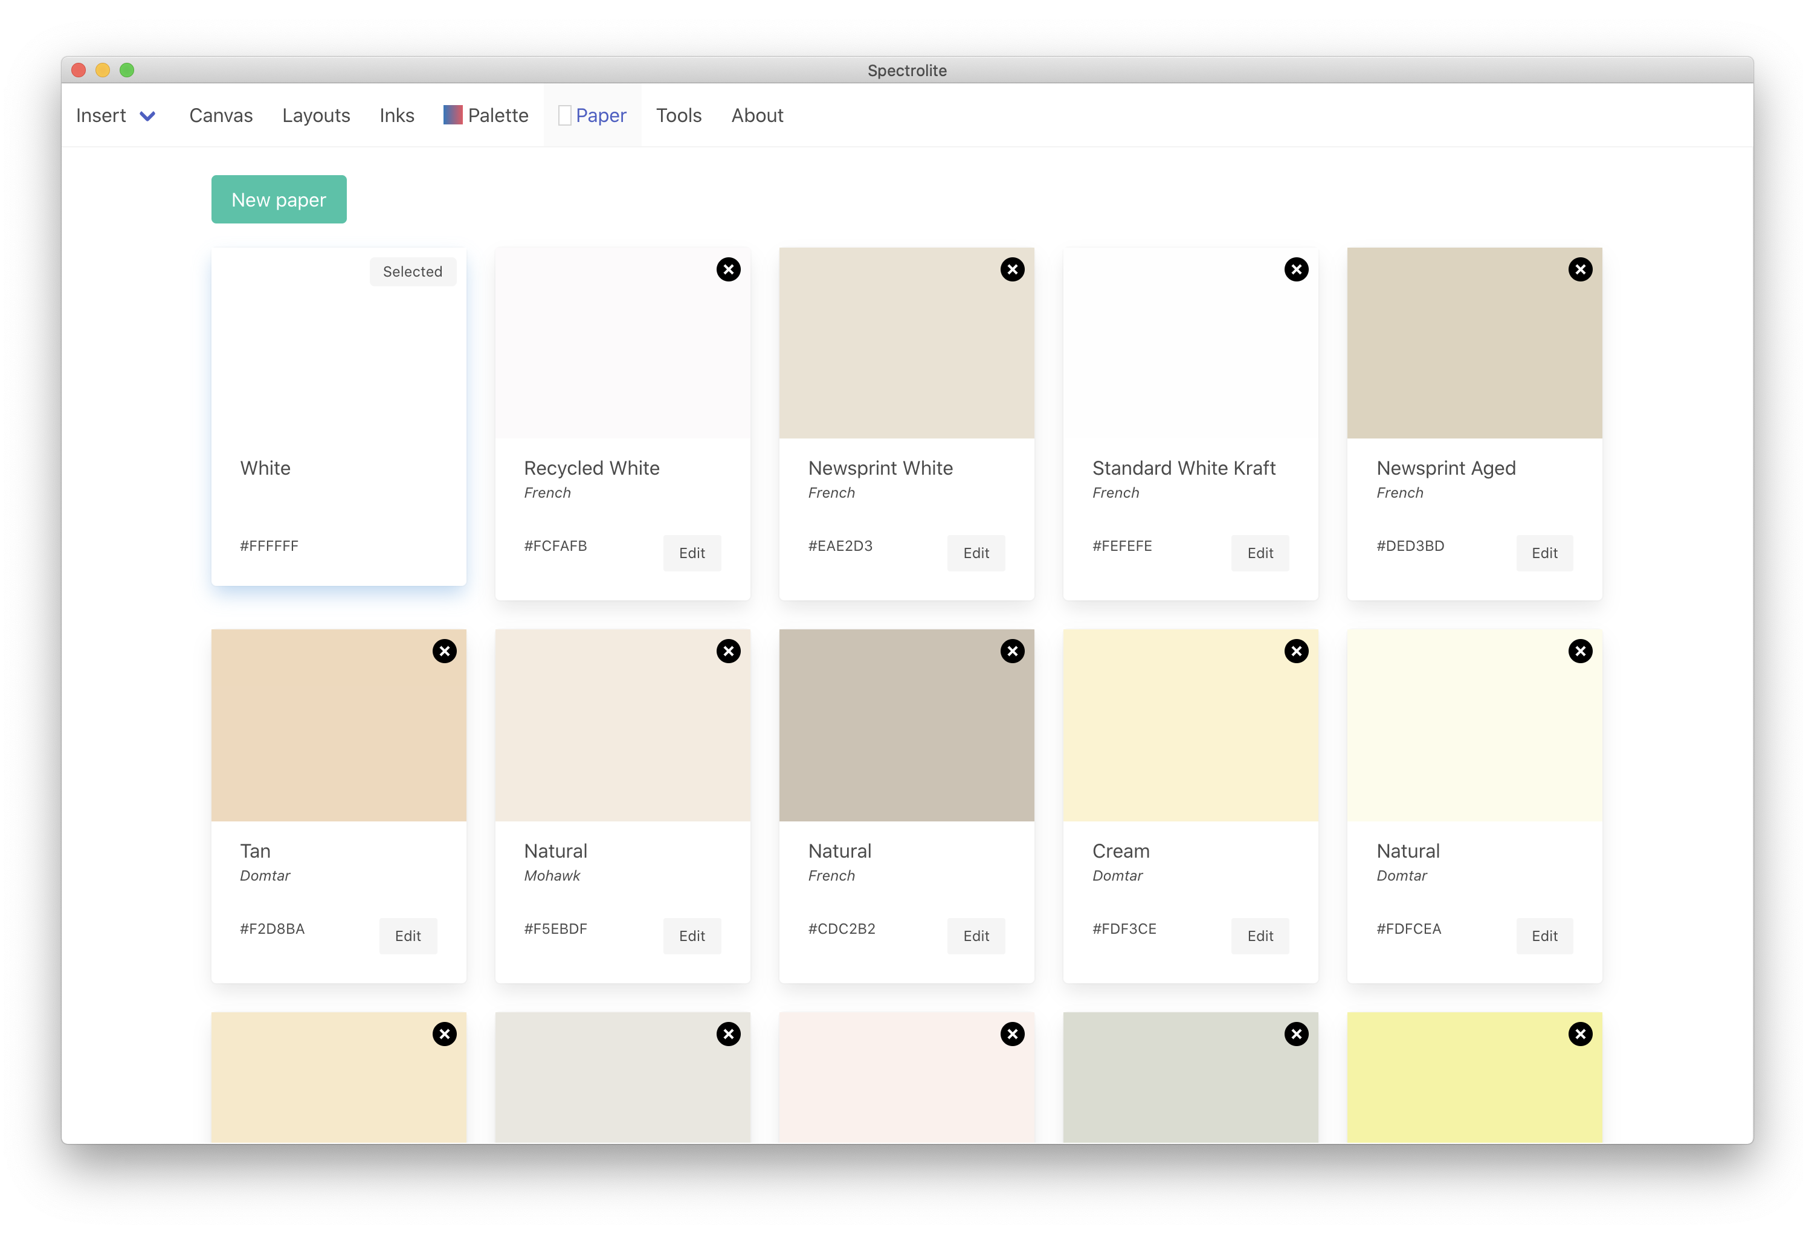Click the #FDF3CE hex code
Screen dimensions: 1803x1243
tap(1124, 928)
